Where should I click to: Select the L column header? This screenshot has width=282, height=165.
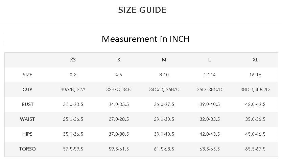pyautogui.click(x=210, y=60)
